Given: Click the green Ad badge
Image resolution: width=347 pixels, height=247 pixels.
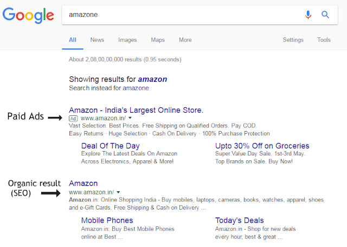Looking at the screenshot, I should 73,119.
